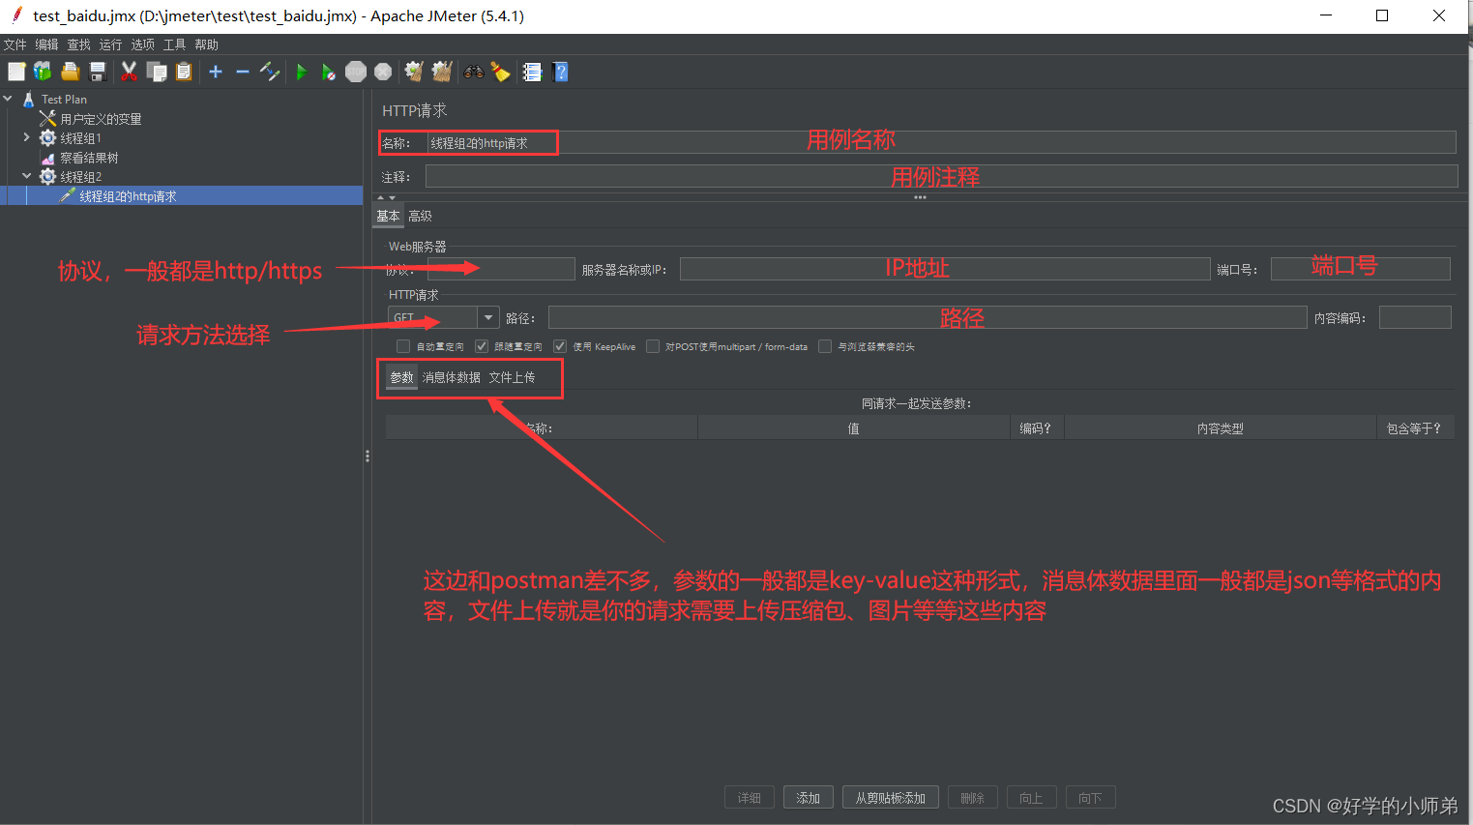Open the Templates toolbar icon
Viewport: 1473px width, 825px height.
(x=43, y=72)
